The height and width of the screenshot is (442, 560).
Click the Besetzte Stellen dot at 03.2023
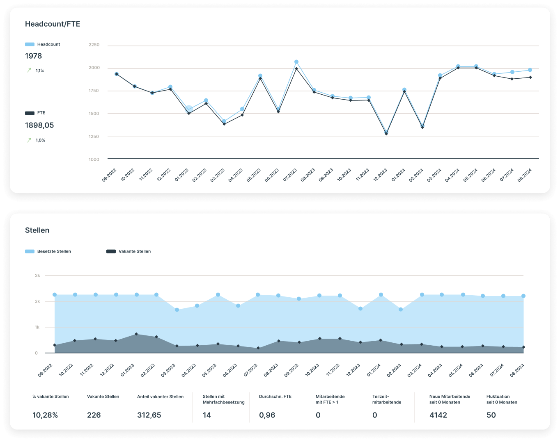click(177, 310)
